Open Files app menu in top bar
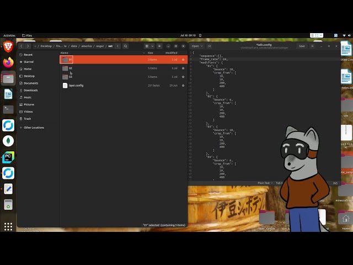This screenshot has width=353, height=265. pos(27,35)
